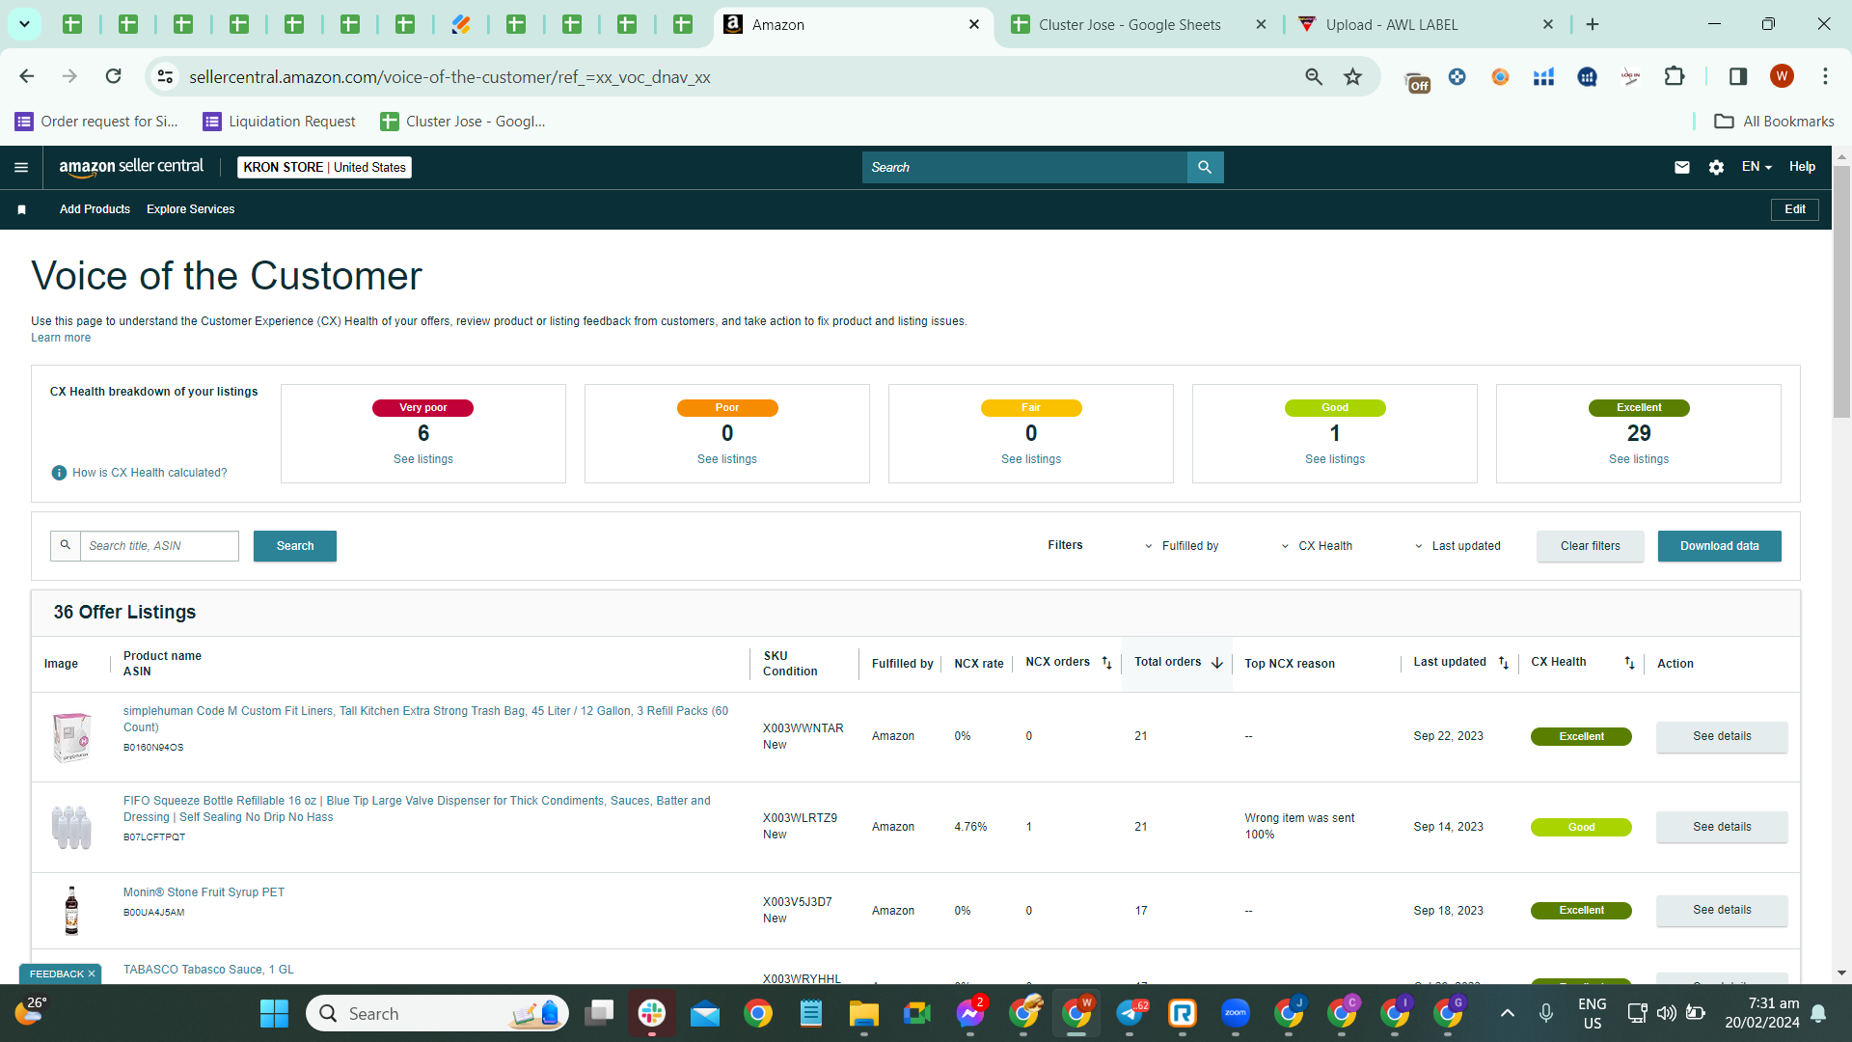
Task: Click the teal Search button beside ASIN field
Action: click(295, 546)
